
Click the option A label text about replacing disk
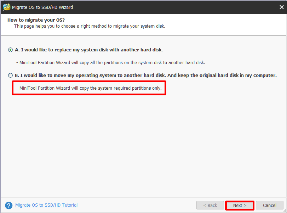89,50
